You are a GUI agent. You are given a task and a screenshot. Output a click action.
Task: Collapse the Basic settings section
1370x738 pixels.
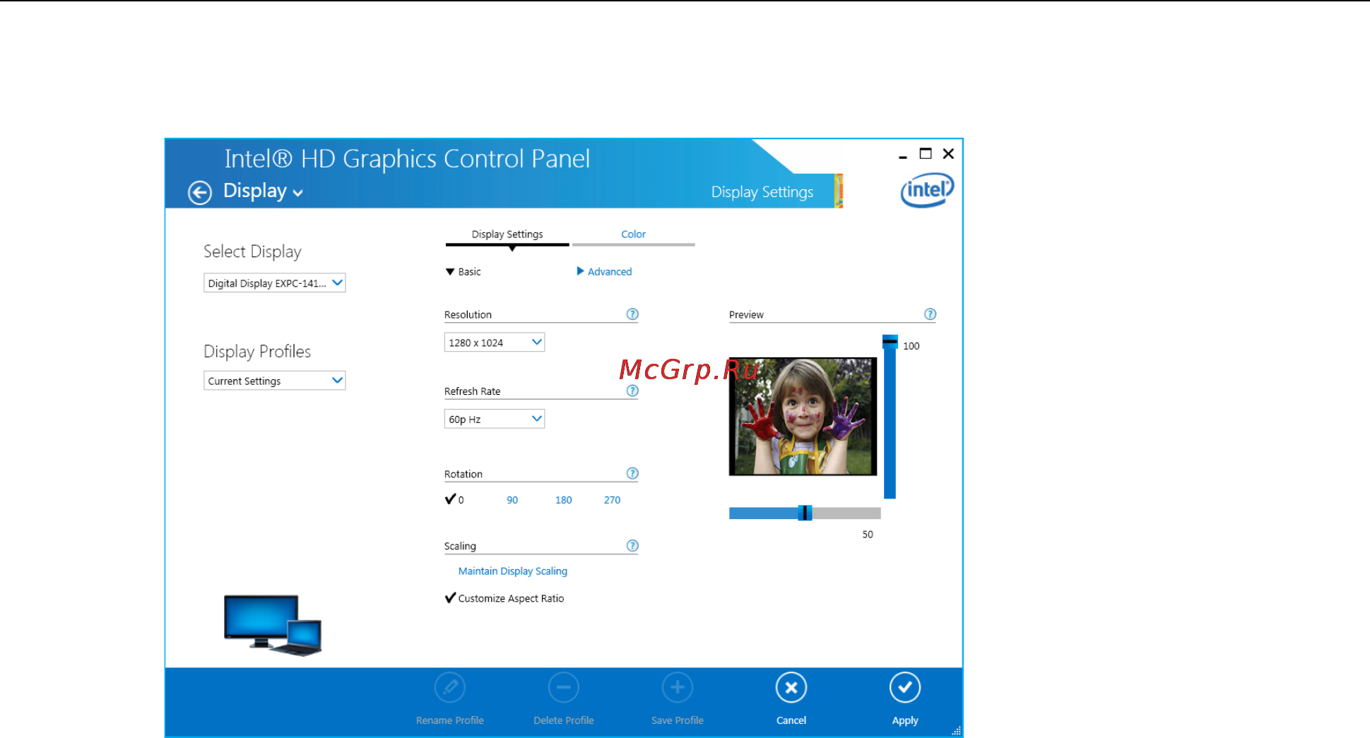tap(463, 272)
